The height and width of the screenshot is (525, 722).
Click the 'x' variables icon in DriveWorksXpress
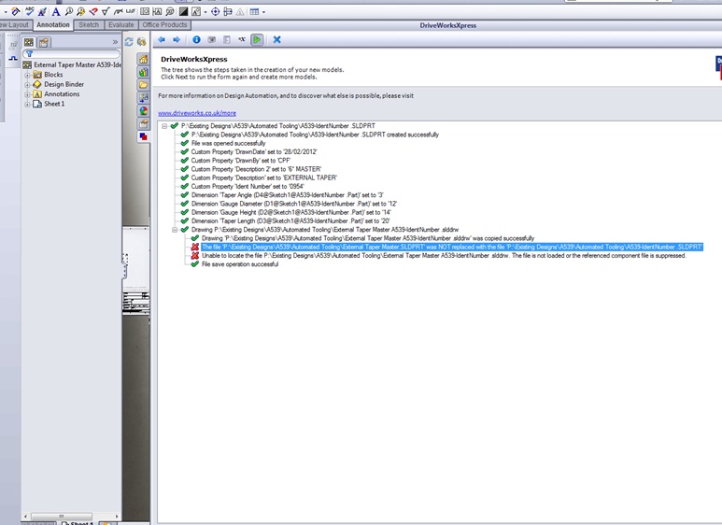pos(242,39)
